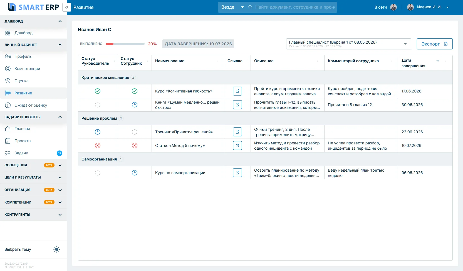The image size is (463, 271).
Task: Click employee clock status for Курс по самоорганизации
Action: point(135,173)
